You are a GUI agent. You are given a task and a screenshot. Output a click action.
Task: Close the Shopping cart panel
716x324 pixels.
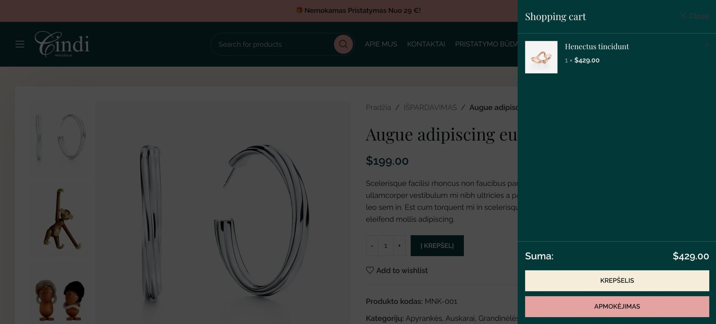[694, 16]
